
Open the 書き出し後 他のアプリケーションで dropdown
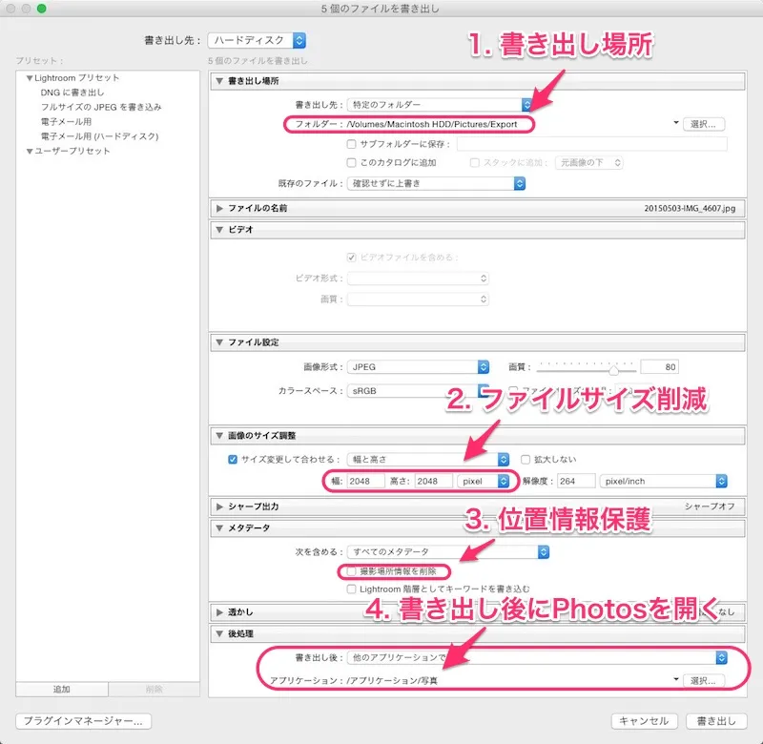pos(537,658)
